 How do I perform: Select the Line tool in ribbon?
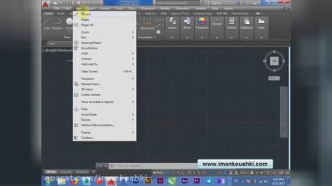coord(47,24)
